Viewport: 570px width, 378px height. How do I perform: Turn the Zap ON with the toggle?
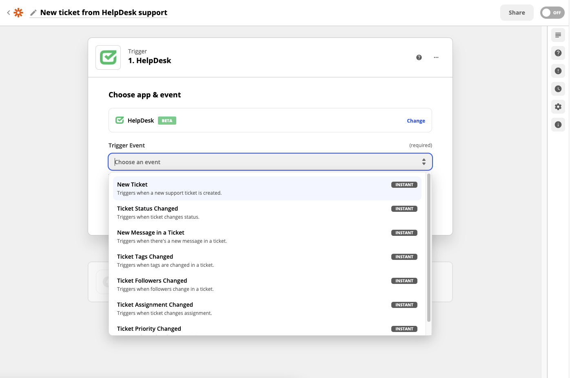point(552,13)
